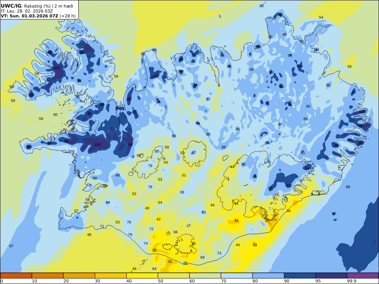Click the legend tick label 40
Viewport: 379px width, 284px height.
(129, 281)
